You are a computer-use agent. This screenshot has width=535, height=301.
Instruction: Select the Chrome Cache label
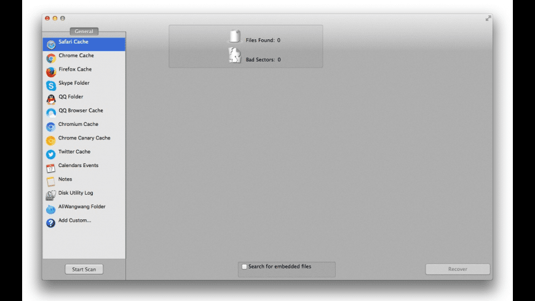click(76, 55)
